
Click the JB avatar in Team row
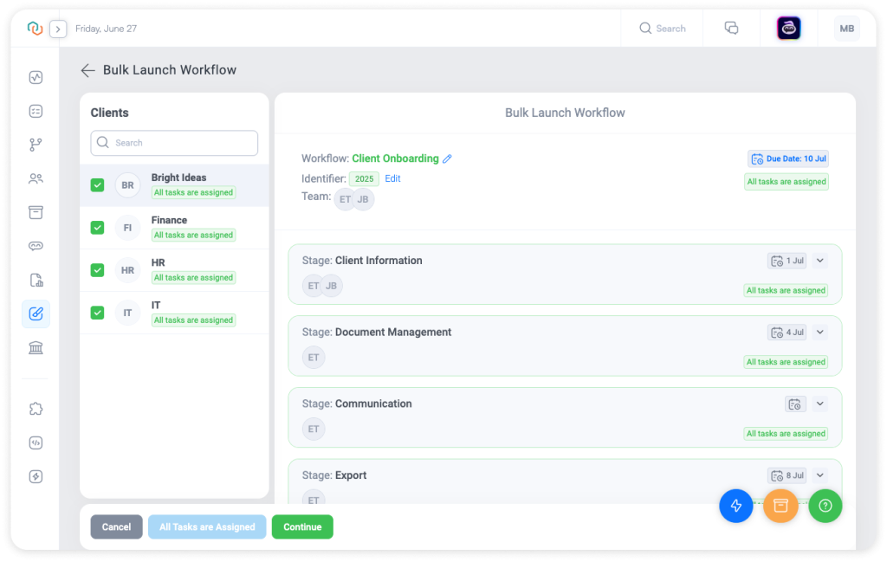click(x=363, y=199)
